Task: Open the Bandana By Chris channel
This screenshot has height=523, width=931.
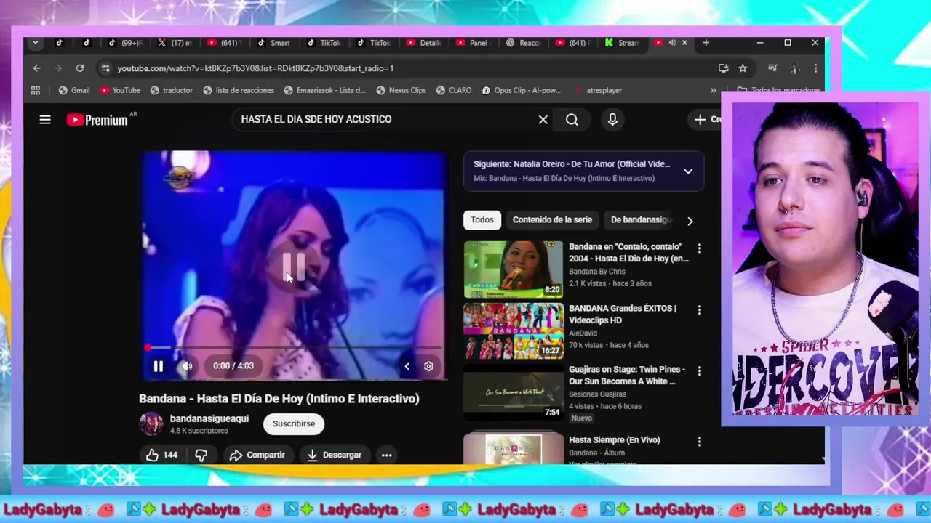Action: [x=597, y=272]
